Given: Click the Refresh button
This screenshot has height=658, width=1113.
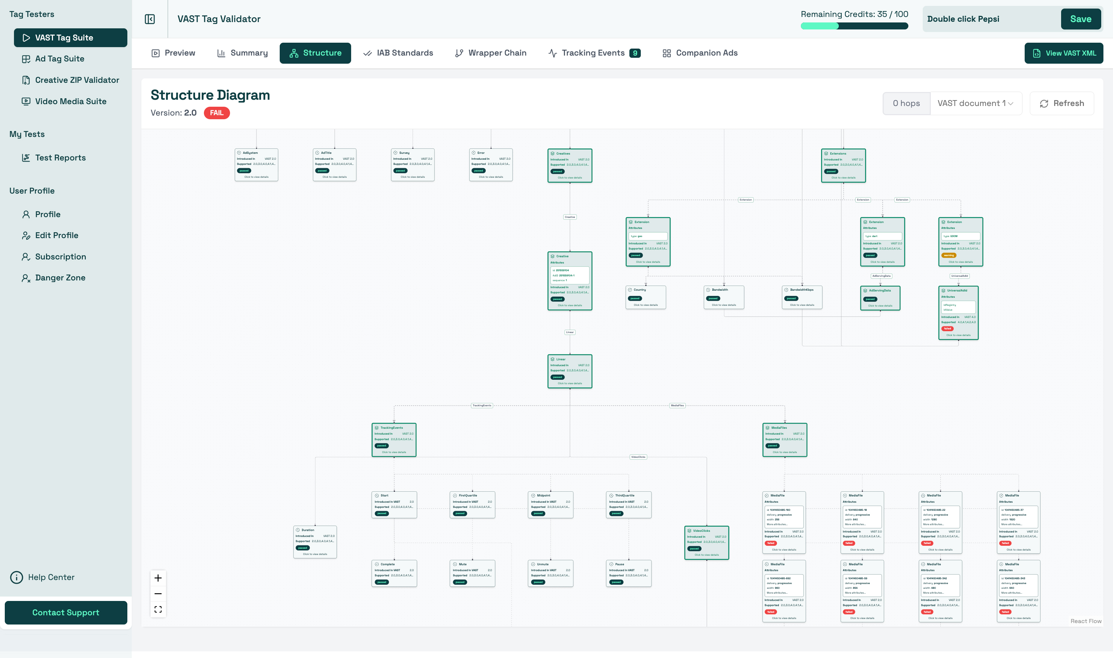Looking at the screenshot, I should pos(1061,103).
